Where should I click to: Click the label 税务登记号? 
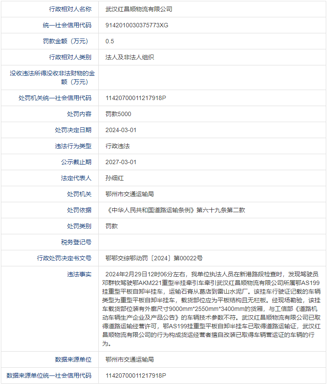pos(76,242)
